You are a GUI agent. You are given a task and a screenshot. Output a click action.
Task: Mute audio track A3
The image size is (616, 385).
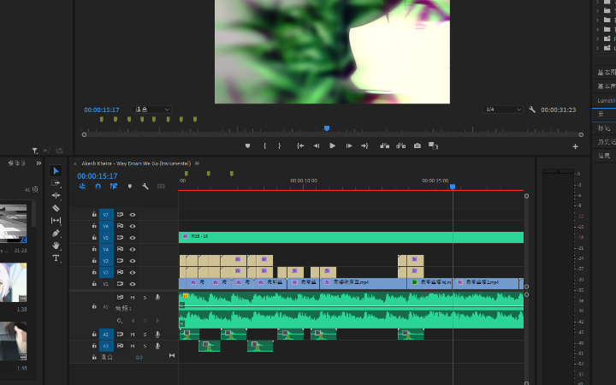point(133,346)
